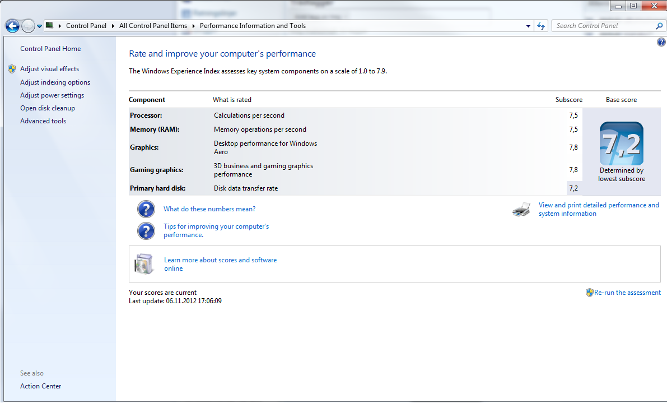Open Adjust indexing options
The image size is (667, 403).
pyautogui.click(x=55, y=82)
